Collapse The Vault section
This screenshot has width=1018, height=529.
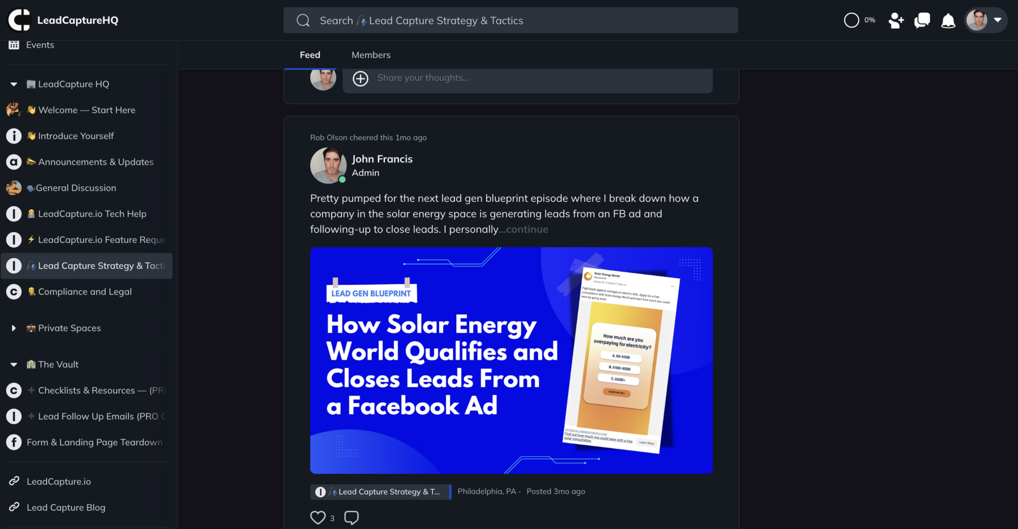14,365
